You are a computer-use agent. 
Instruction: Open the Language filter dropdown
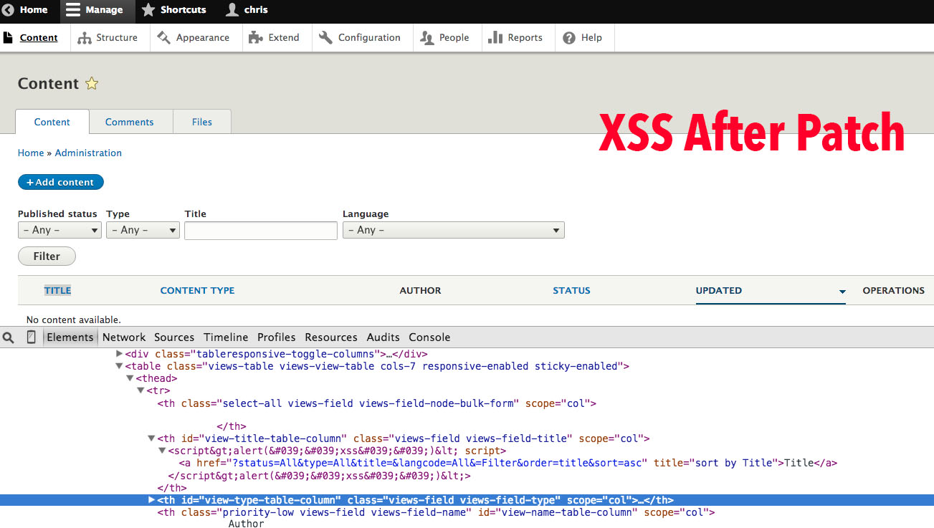[453, 230]
